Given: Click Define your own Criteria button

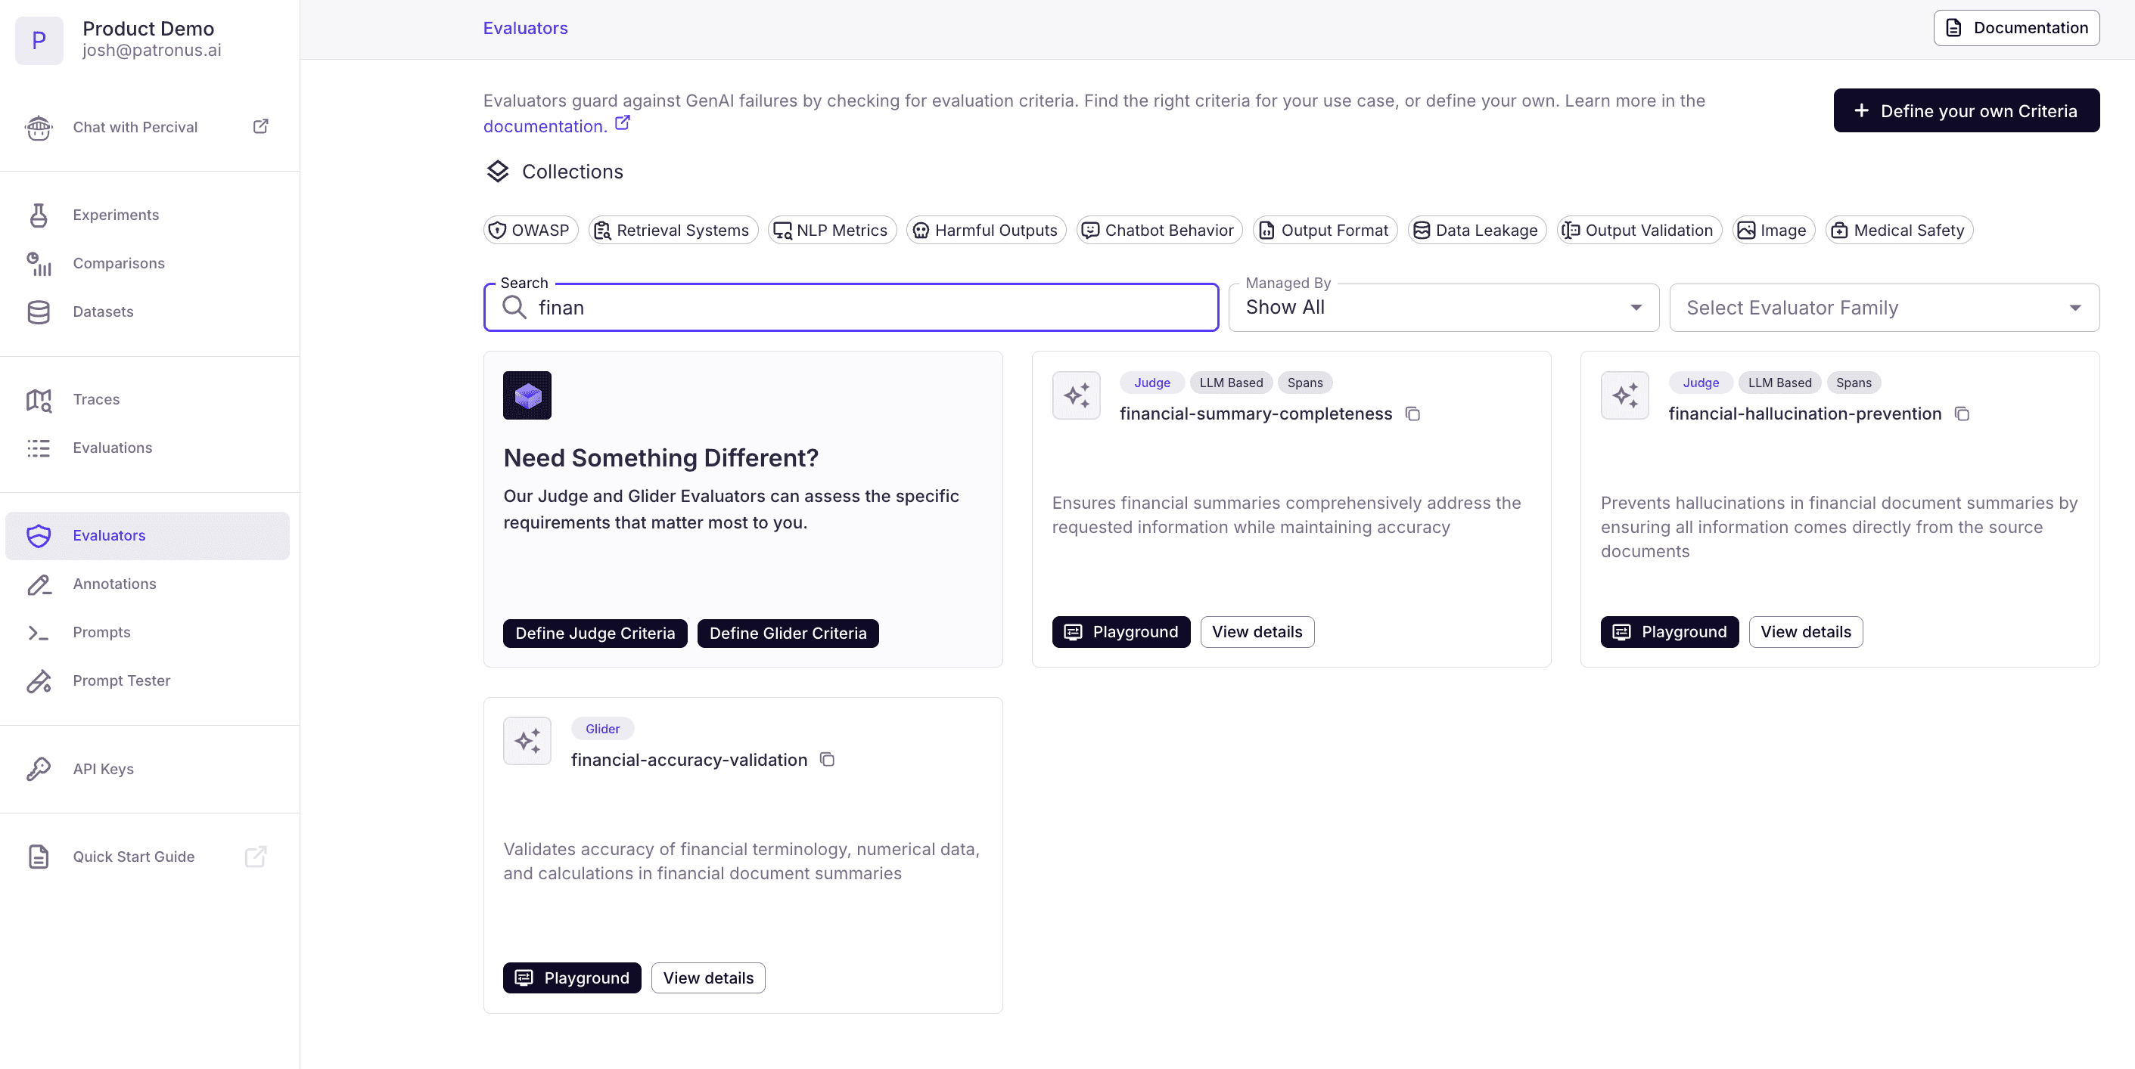Looking at the screenshot, I should pos(1965,111).
